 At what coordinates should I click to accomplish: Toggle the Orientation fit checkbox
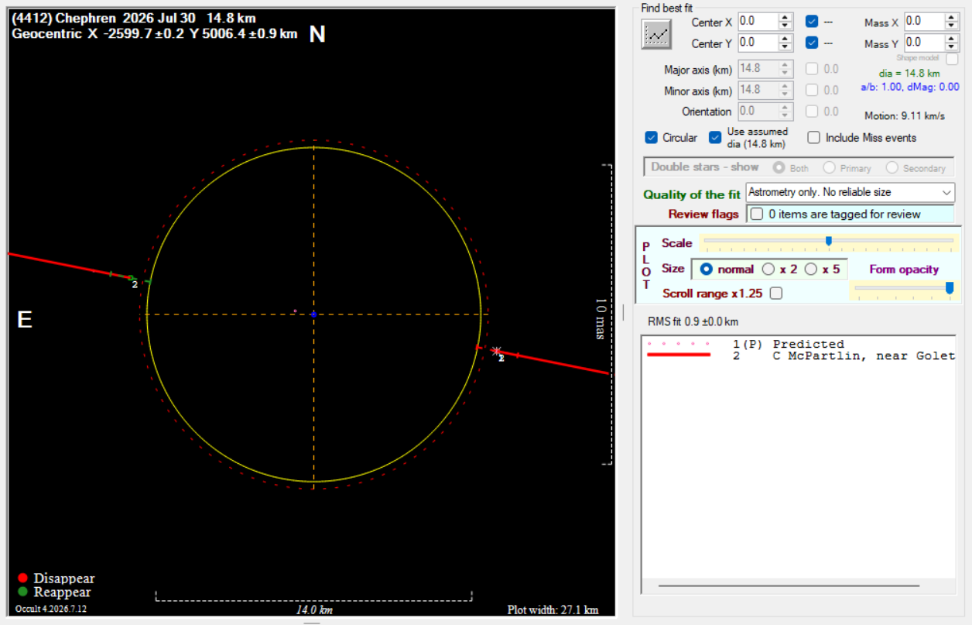coord(812,112)
